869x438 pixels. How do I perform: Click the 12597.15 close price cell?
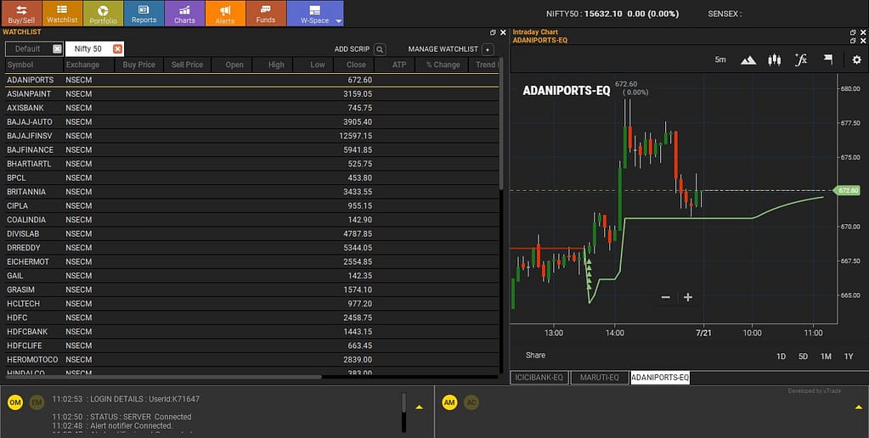pyautogui.click(x=355, y=136)
